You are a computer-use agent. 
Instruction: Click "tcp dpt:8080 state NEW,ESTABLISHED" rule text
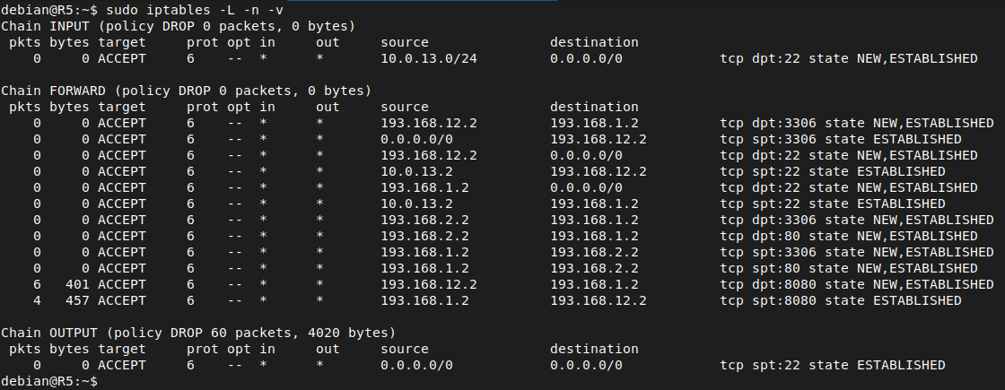(857, 284)
